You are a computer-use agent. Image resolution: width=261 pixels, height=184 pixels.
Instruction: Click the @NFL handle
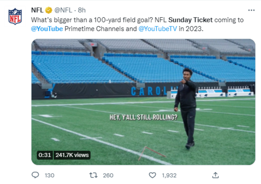pos(63,10)
